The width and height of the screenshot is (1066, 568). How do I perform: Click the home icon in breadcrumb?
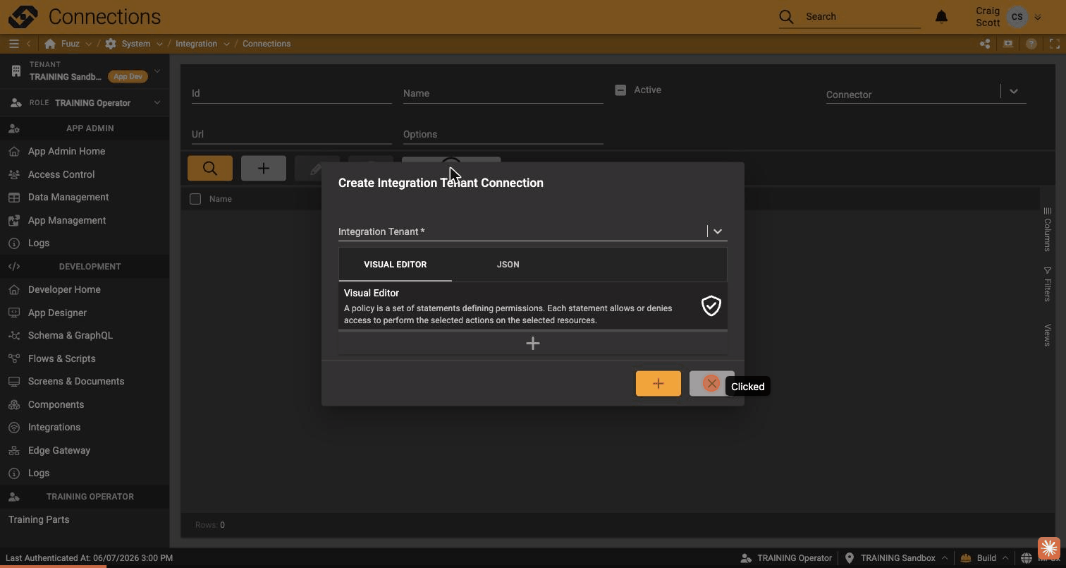[50, 44]
